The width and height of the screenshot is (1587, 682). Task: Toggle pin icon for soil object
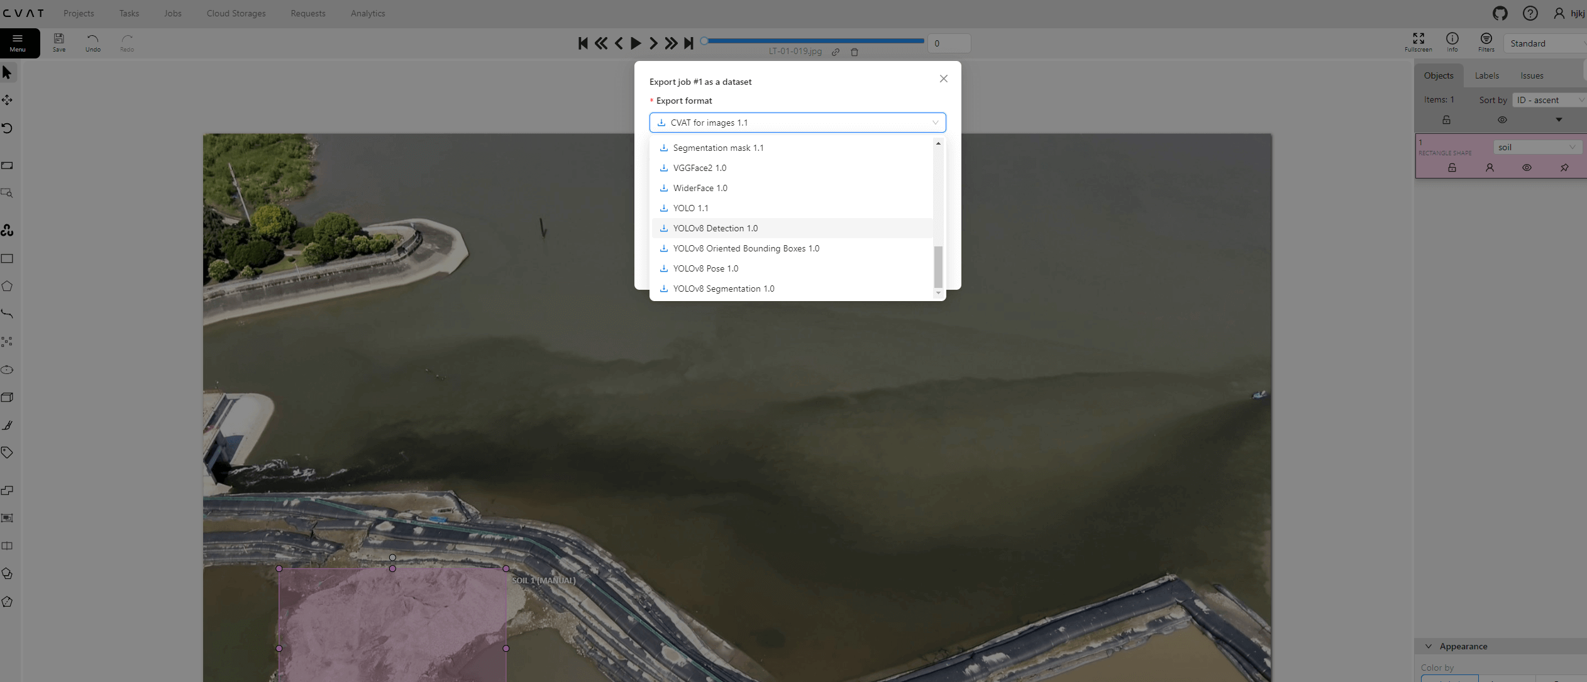(1564, 168)
